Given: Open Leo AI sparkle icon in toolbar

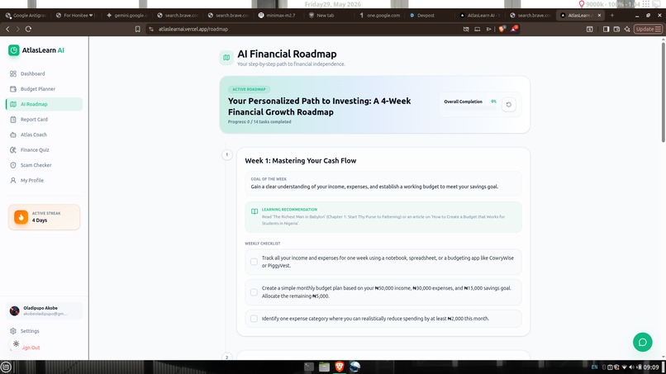Looking at the screenshot, I should pyautogui.click(x=627, y=29).
